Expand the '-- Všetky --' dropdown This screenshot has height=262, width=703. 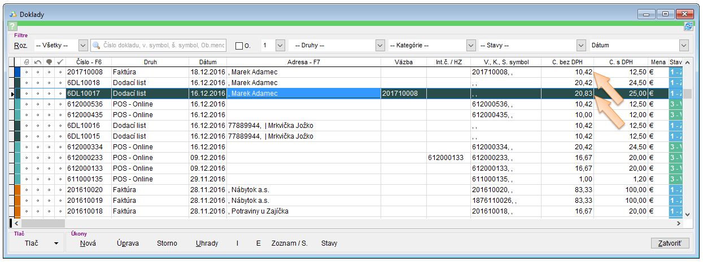point(83,46)
